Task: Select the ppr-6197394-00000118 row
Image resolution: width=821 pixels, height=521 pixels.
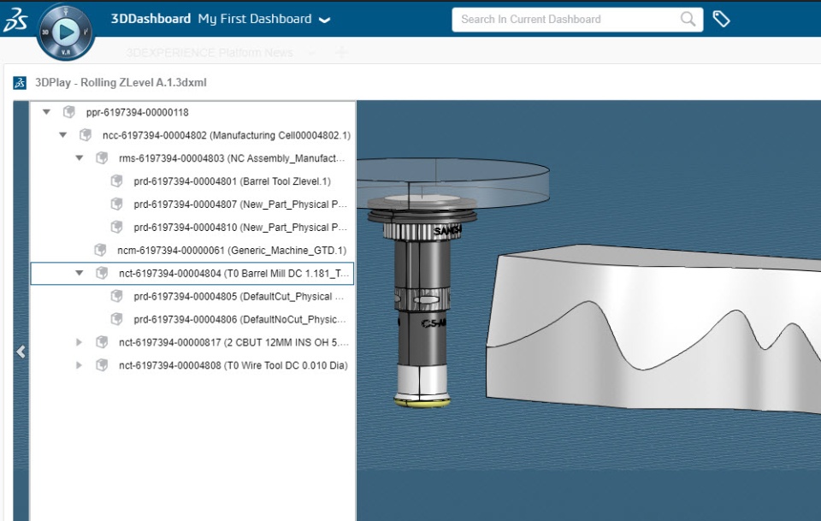Action: (192, 112)
